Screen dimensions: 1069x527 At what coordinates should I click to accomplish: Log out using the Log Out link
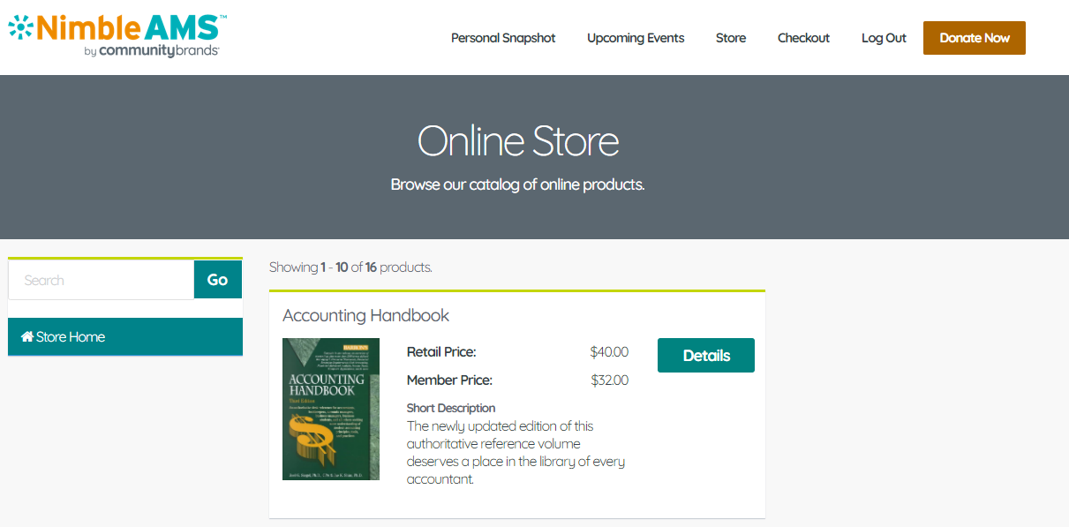(884, 38)
